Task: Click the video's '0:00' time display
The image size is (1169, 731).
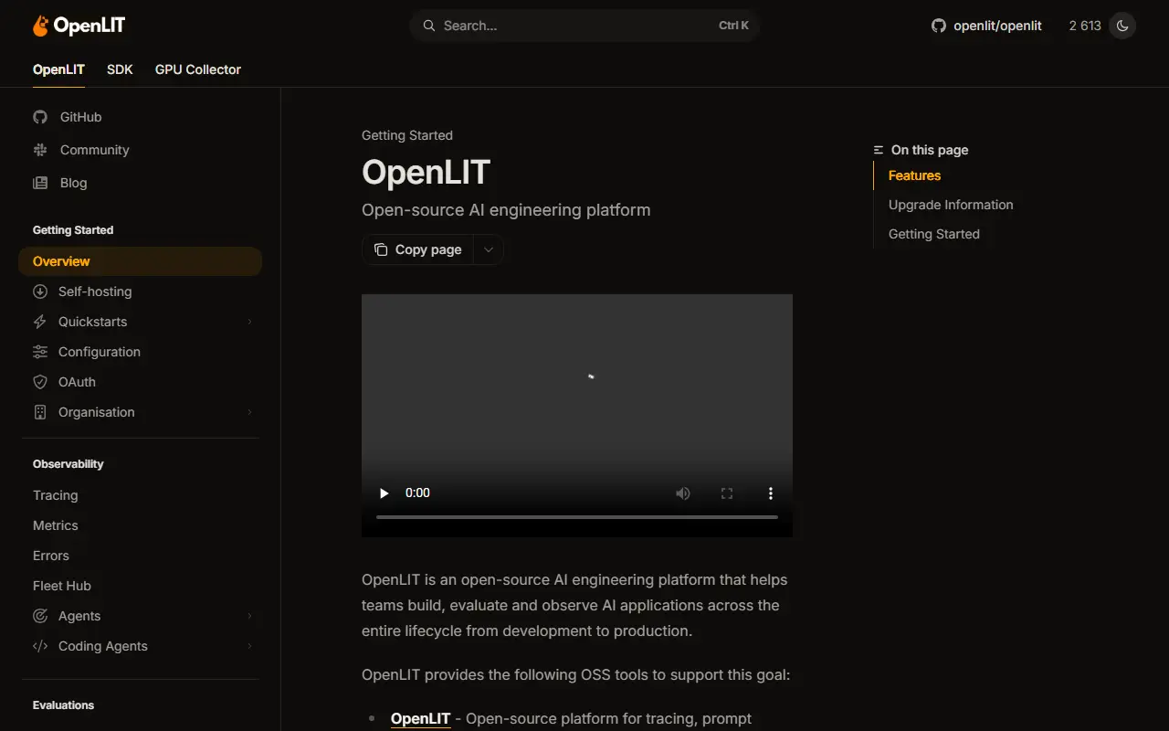Action: click(417, 493)
